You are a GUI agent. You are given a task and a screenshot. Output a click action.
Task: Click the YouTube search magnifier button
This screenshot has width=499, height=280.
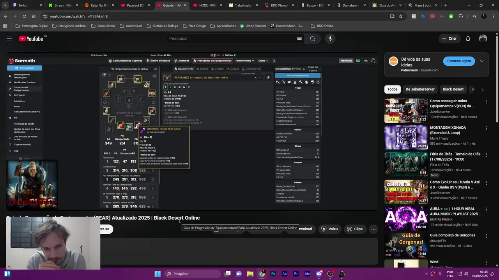pyautogui.click(x=312, y=38)
